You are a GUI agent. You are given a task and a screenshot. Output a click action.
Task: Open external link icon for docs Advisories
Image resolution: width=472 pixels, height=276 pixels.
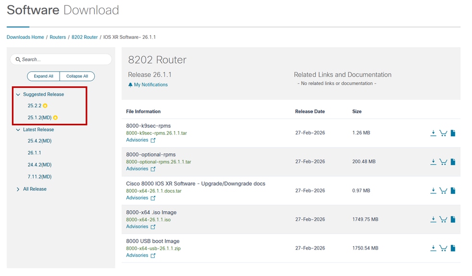153,198
